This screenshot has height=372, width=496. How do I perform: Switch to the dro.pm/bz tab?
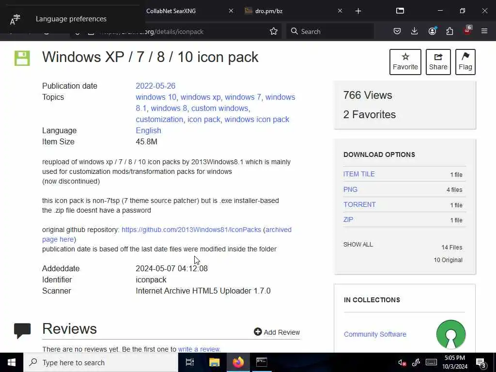point(268,11)
